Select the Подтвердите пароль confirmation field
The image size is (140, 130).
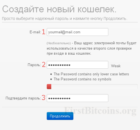(x=78, y=98)
